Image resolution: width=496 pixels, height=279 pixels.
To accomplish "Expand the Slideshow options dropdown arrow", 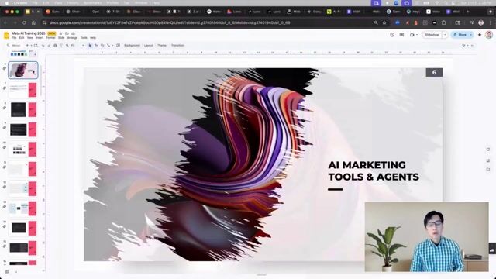I will point(445,35).
